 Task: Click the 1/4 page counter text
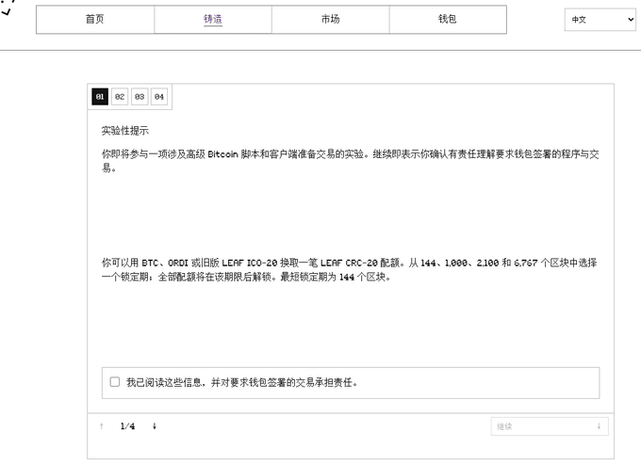tap(127, 426)
